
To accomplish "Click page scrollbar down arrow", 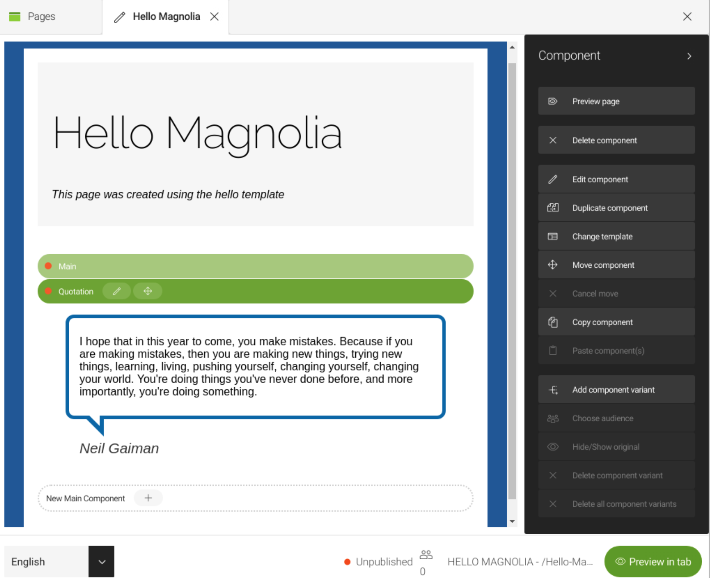I will (512, 521).
